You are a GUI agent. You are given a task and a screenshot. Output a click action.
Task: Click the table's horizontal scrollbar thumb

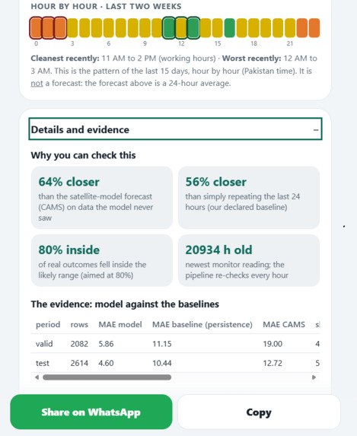[x=107, y=377]
